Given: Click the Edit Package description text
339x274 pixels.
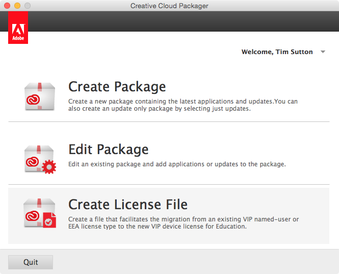Looking at the screenshot, I should [177, 164].
